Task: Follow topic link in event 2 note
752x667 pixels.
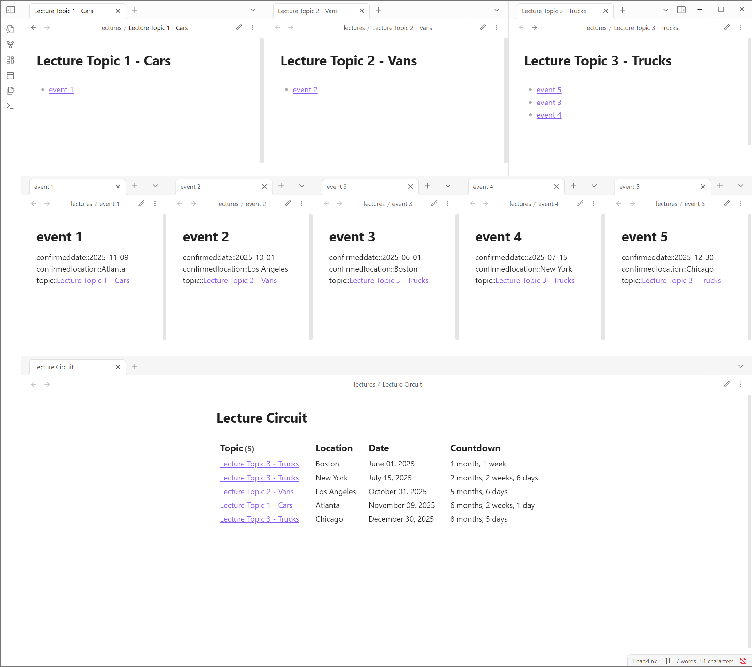Action: (x=240, y=280)
